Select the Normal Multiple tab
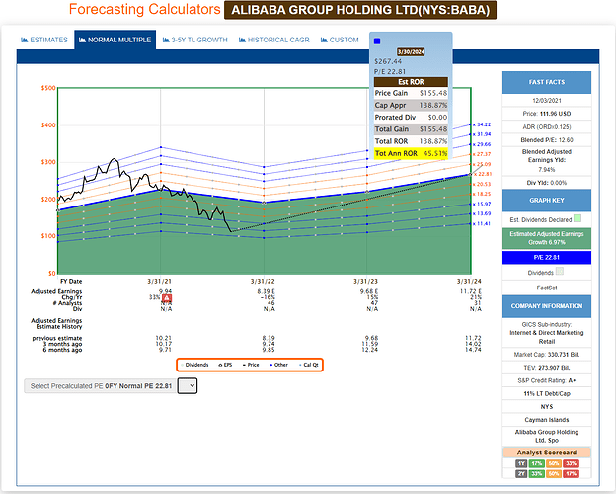Screen dimensions: 616x494 (115, 40)
